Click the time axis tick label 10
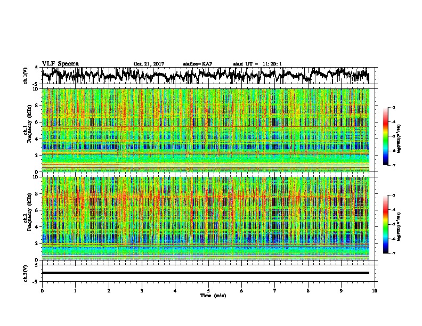This screenshot has height=326, width=422. tap(375, 291)
